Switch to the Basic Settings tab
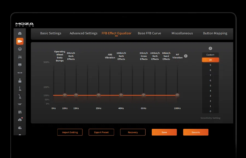The height and width of the screenshot is (158, 246). pyautogui.click(x=51, y=33)
